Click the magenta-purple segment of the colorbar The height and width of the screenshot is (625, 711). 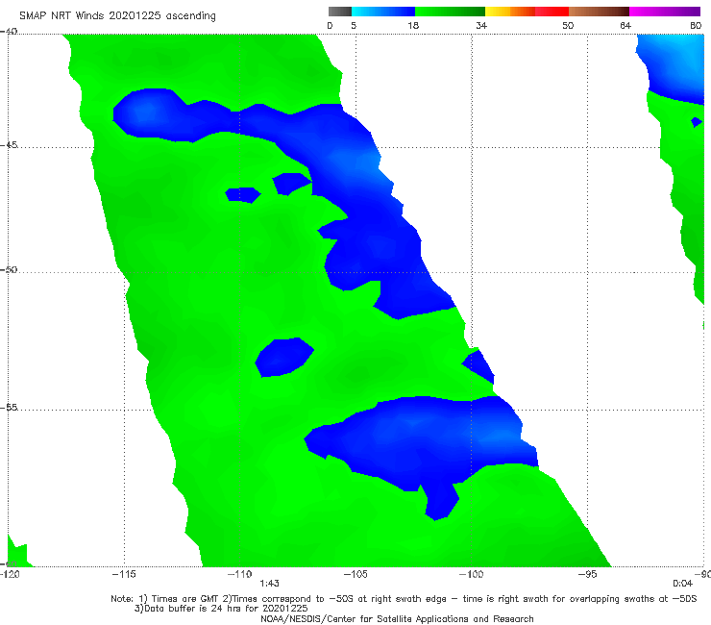(664, 12)
